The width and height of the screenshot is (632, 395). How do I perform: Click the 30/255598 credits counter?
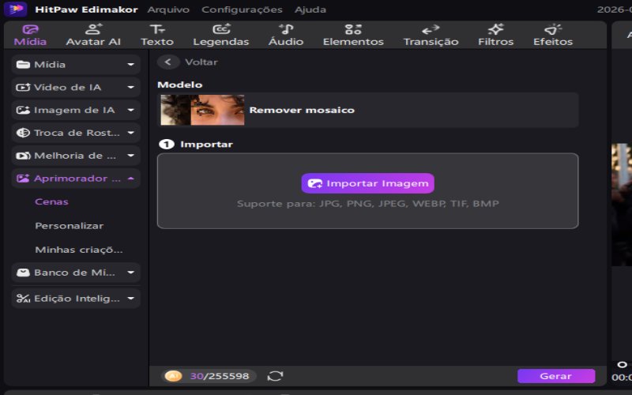click(220, 376)
